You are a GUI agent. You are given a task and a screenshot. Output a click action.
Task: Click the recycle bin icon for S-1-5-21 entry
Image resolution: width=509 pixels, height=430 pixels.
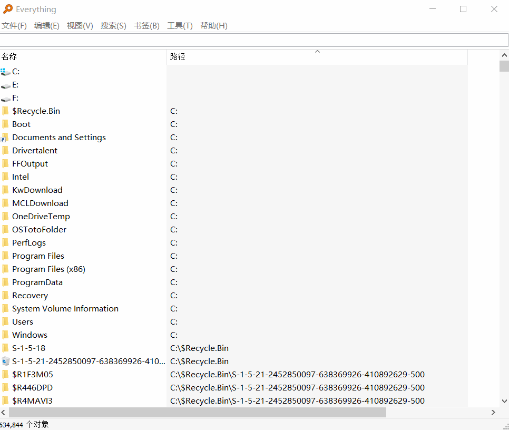pos(5,361)
